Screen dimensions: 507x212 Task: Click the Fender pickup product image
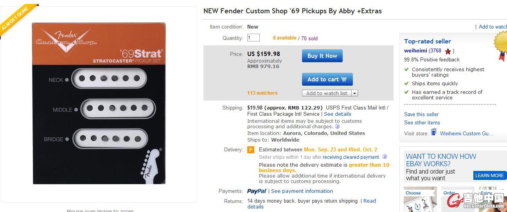coord(99,103)
